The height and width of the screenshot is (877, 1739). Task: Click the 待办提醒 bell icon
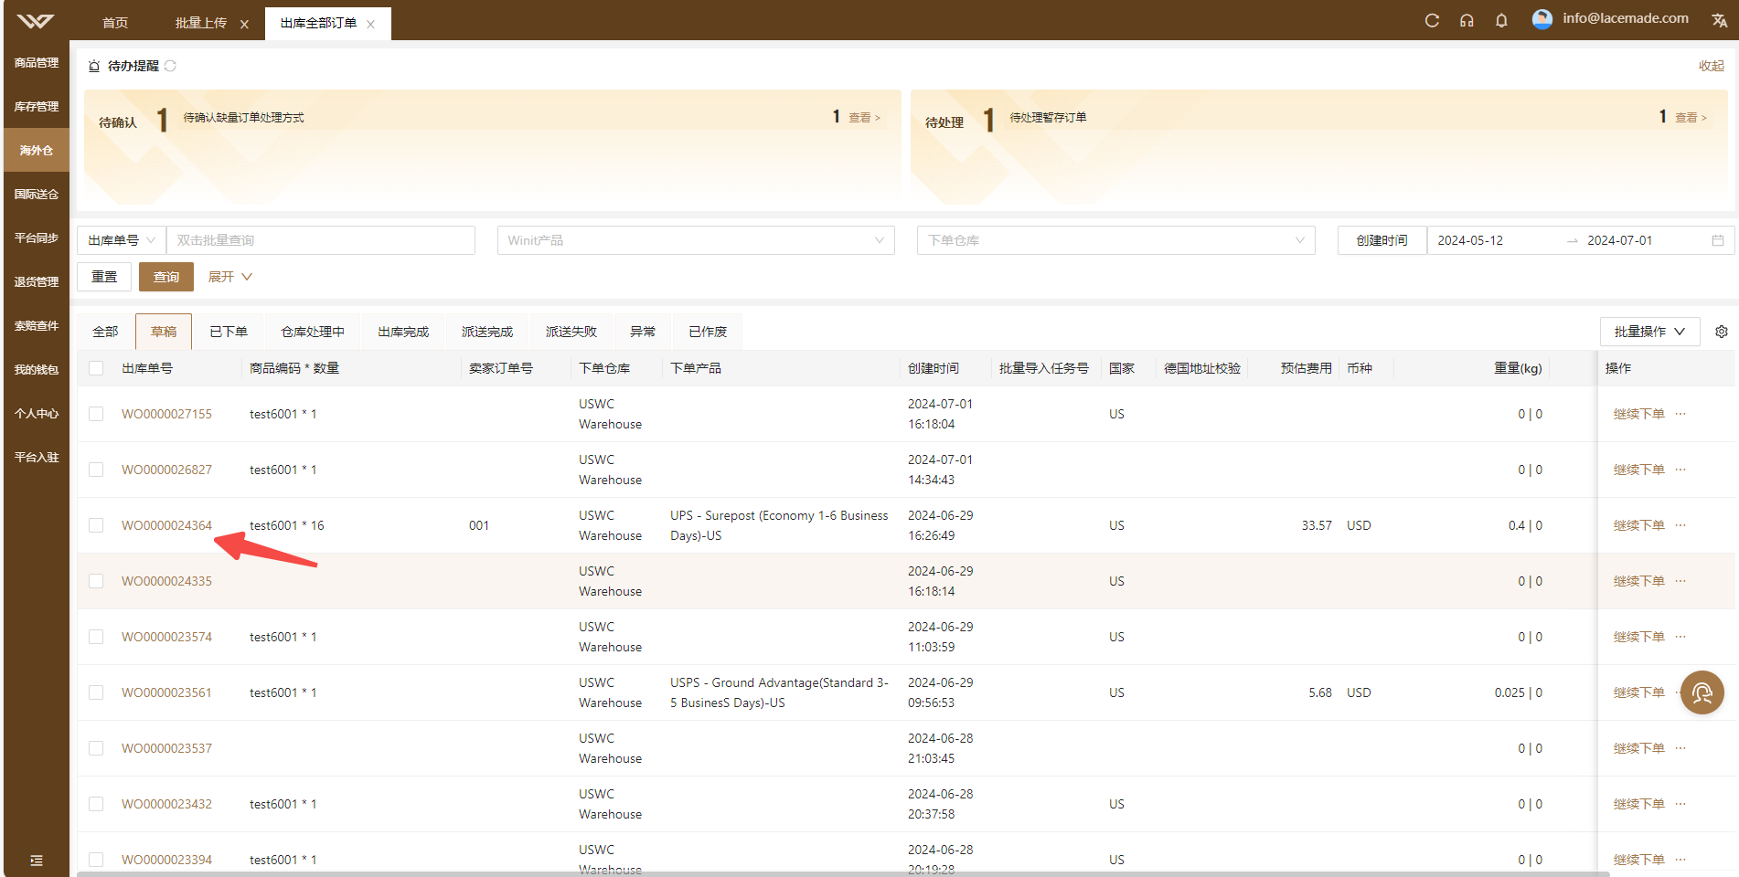click(94, 66)
